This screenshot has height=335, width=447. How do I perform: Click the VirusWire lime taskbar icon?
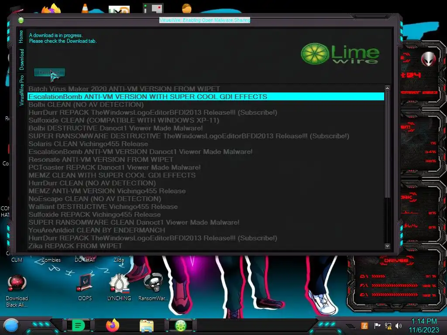coord(181,325)
